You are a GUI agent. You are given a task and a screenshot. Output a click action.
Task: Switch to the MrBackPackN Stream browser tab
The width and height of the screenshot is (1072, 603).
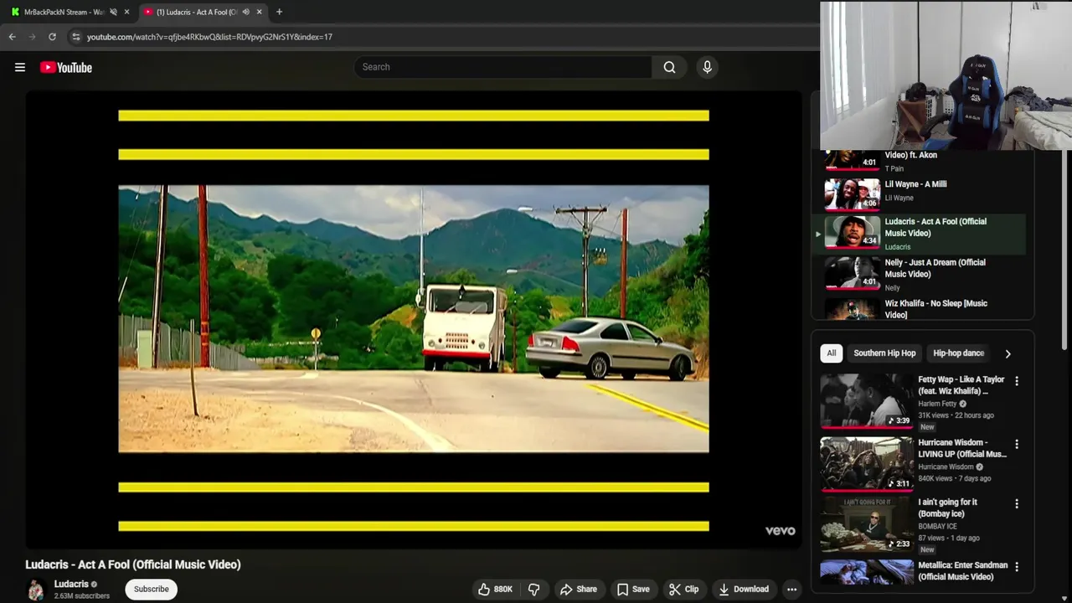(64, 12)
